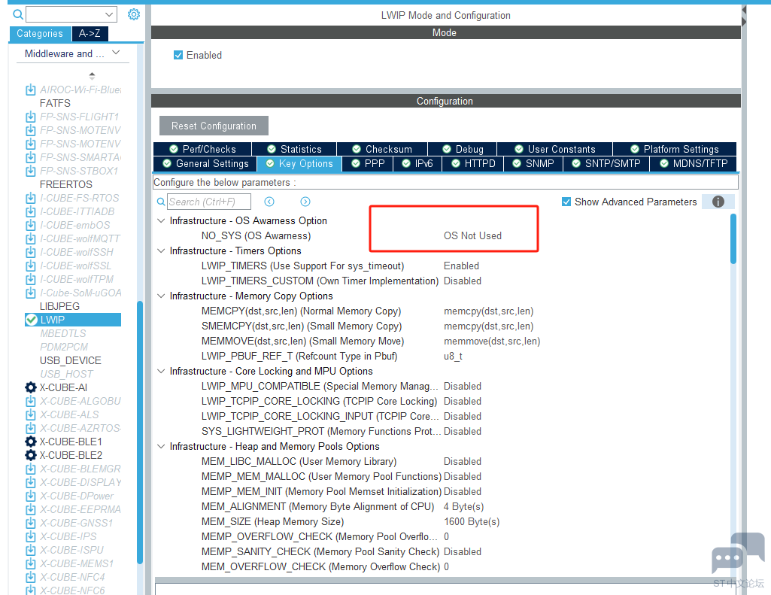Open the User Constants tab
Image resolution: width=771 pixels, height=595 pixels.
(554, 149)
